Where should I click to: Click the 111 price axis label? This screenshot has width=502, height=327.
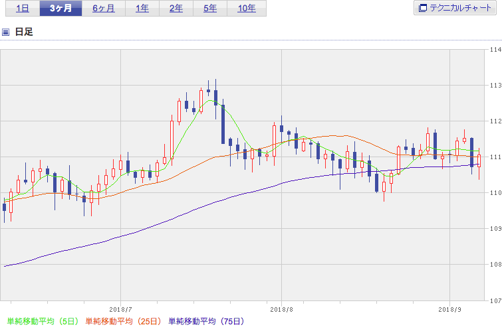pyautogui.click(x=495, y=157)
